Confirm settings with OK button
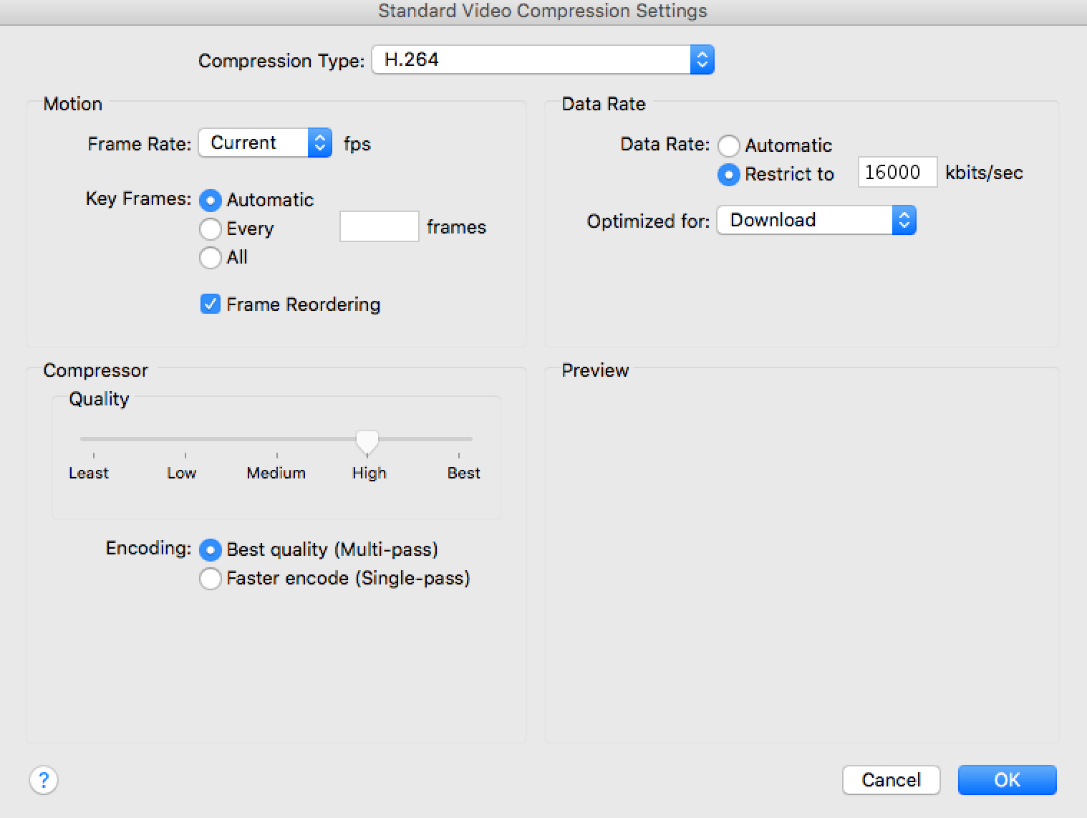 tap(1007, 780)
